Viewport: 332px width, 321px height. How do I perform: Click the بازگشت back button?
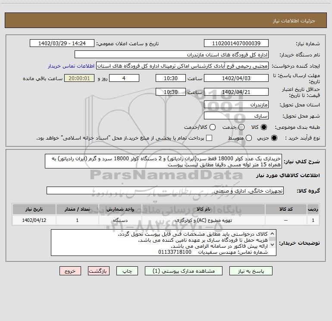[99, 271]
